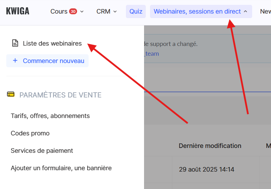271x189 pixels.
Task: Select Ajouter un formulaire, une bannière
Action: click(61, 168)
